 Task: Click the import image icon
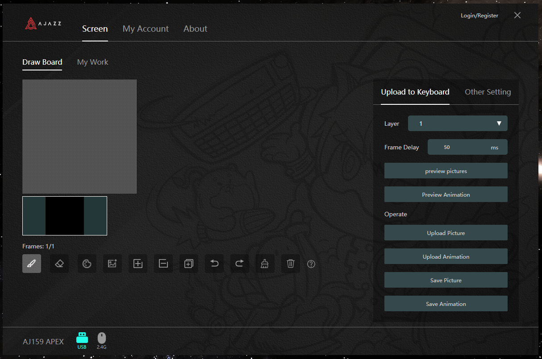tap(113, 264)
